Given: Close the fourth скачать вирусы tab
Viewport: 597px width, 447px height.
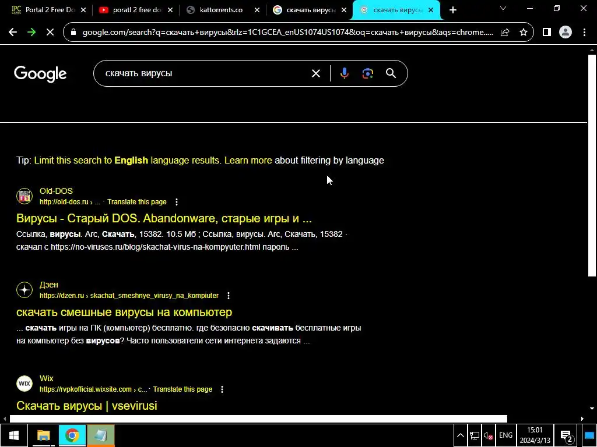Looking at the screenshot, I should (x=344, y=10).
